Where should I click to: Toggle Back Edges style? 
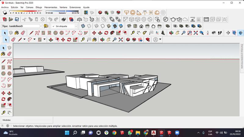pyautogui.click(x=89, y=26)
